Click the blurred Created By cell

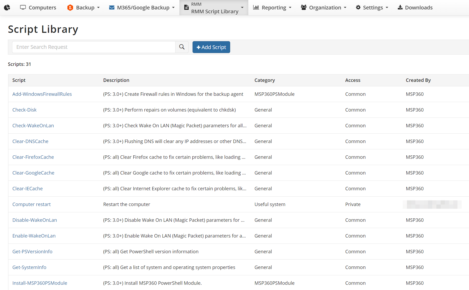tap(432, 204)
